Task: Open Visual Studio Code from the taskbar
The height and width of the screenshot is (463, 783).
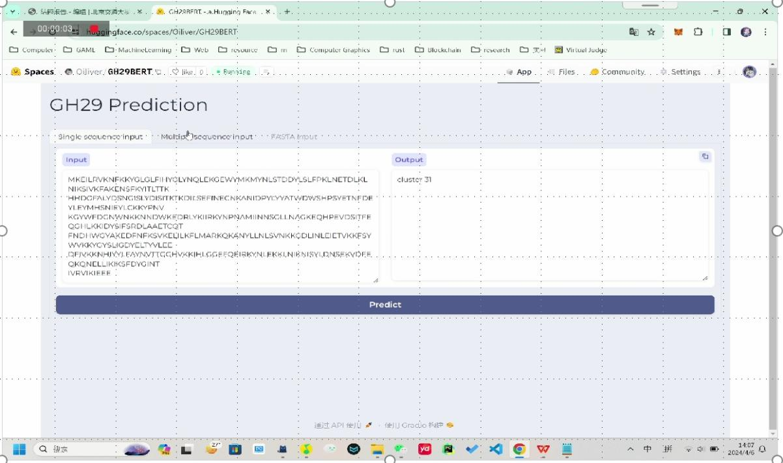Action: (496, 449)
